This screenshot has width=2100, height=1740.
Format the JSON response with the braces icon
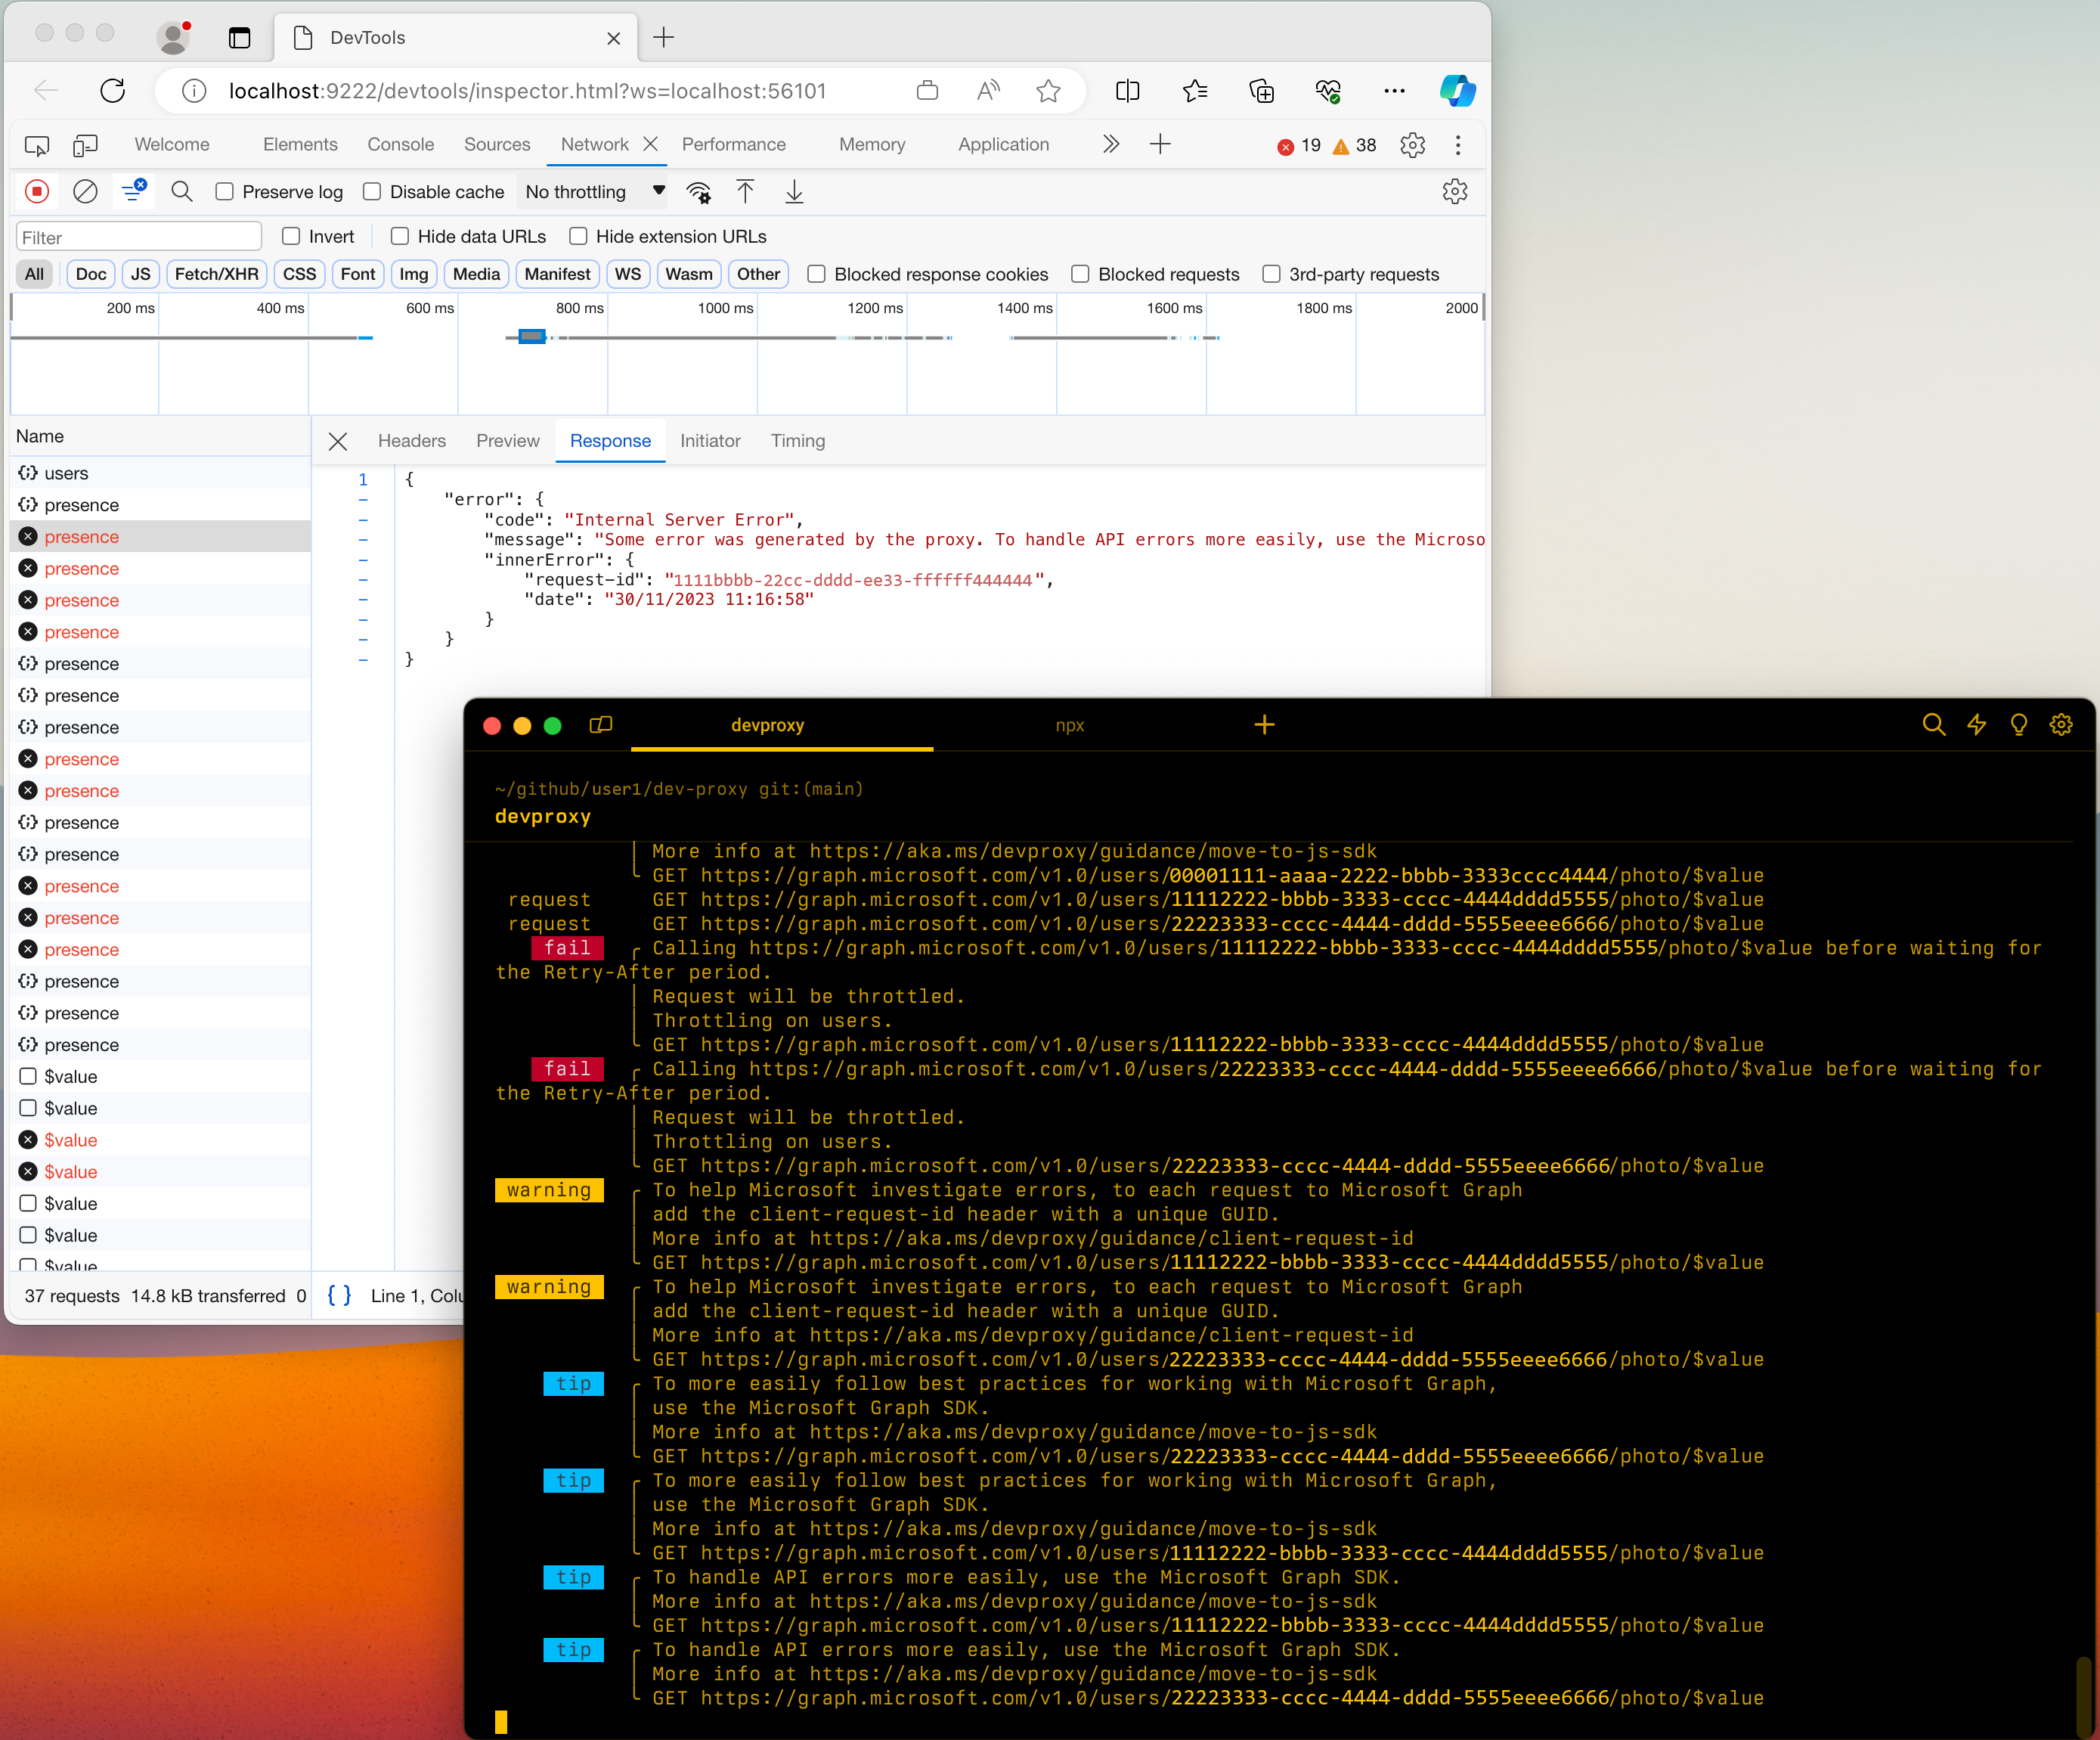pos(339,1295)
